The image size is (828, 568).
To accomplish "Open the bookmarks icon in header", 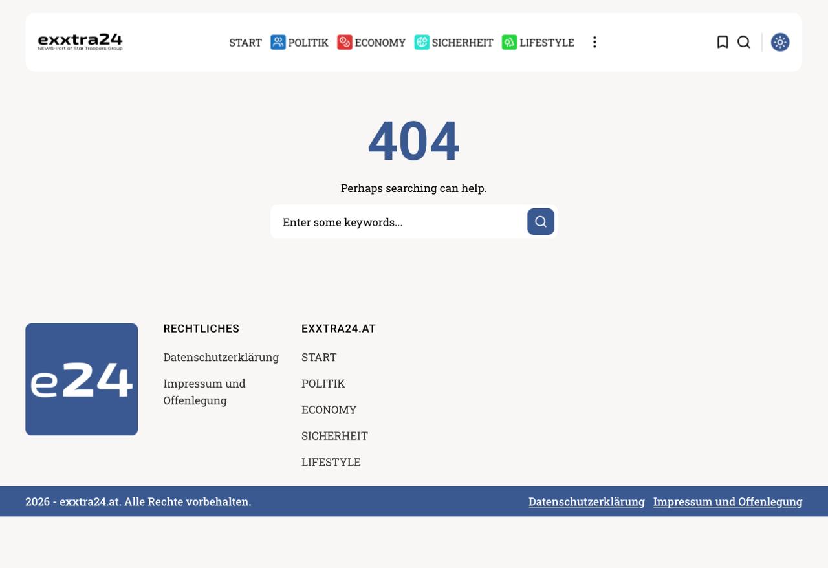I will click(x=723, y=42).
